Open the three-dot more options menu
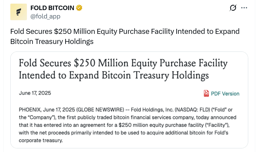Viewport: 258px width, 152px height. pos(244,8)
